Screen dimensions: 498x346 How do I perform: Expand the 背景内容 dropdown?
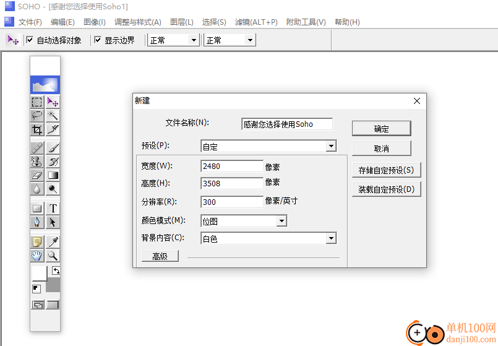[331, 238]
